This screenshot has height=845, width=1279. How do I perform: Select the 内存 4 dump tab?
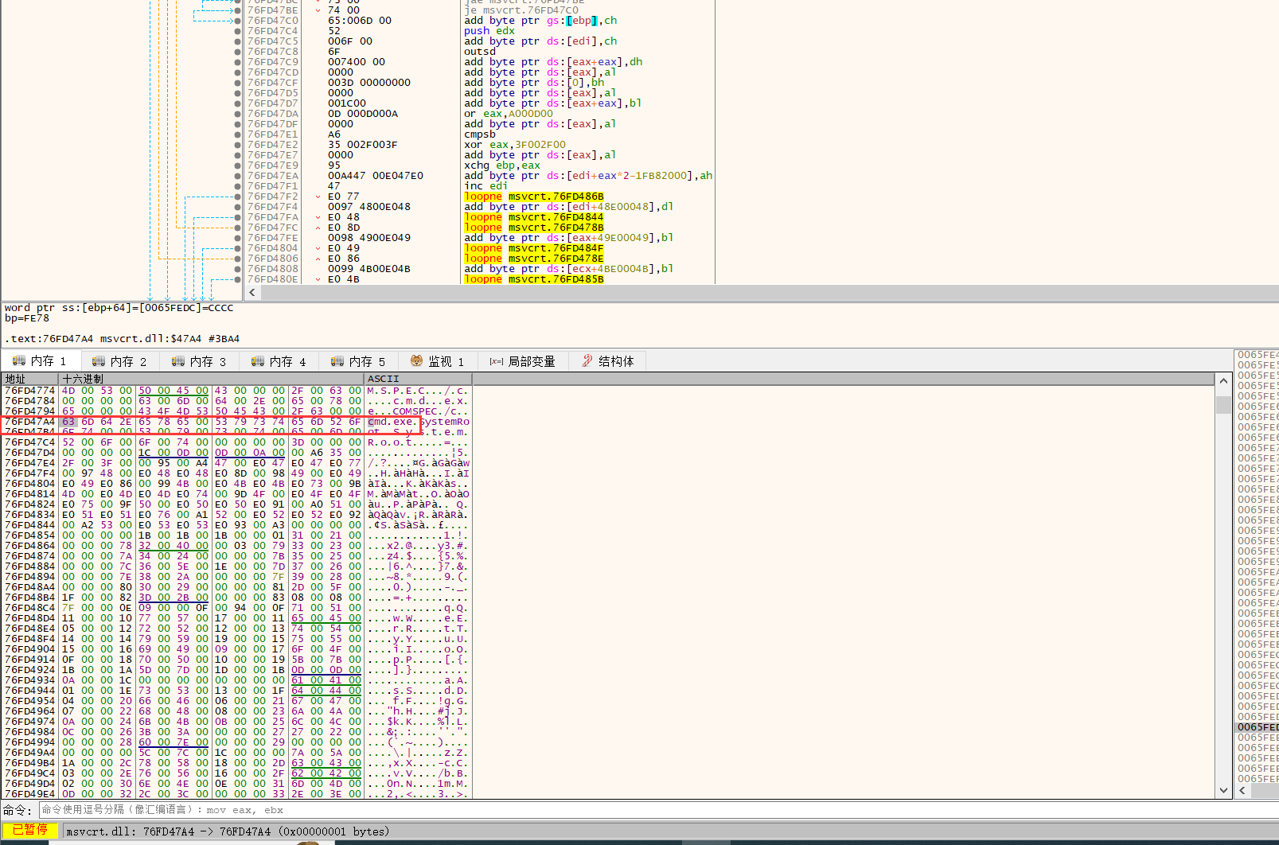(x=279, y=361)
